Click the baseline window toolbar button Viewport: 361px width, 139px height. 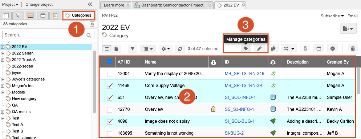pos(319,48)
